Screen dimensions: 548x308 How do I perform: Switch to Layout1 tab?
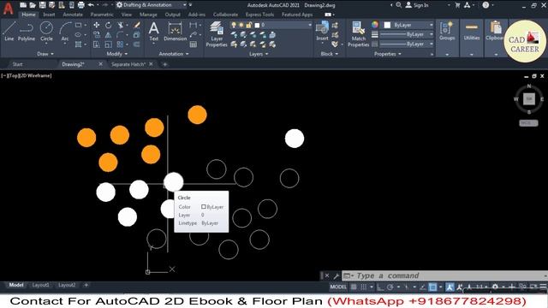(40, 285)
